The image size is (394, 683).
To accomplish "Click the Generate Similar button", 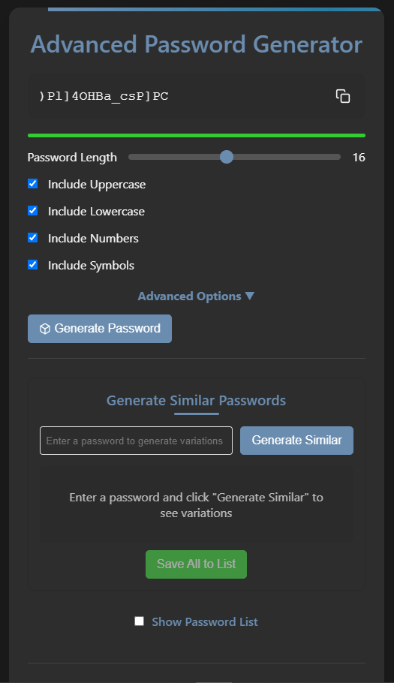I will [x=296, y=441].
